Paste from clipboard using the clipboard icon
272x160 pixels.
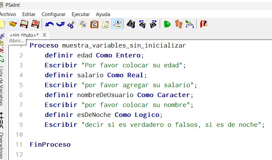tap(94, 24)
